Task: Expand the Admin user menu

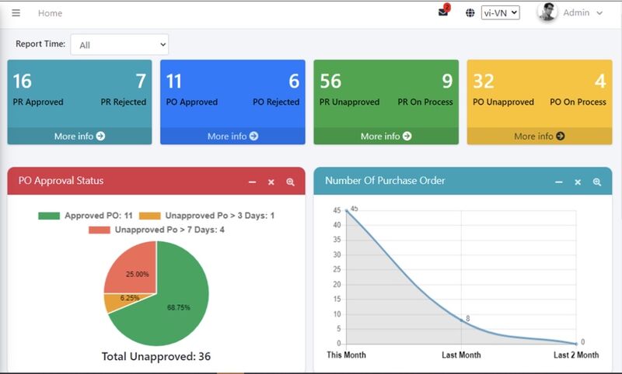Action: pos(582,13)
